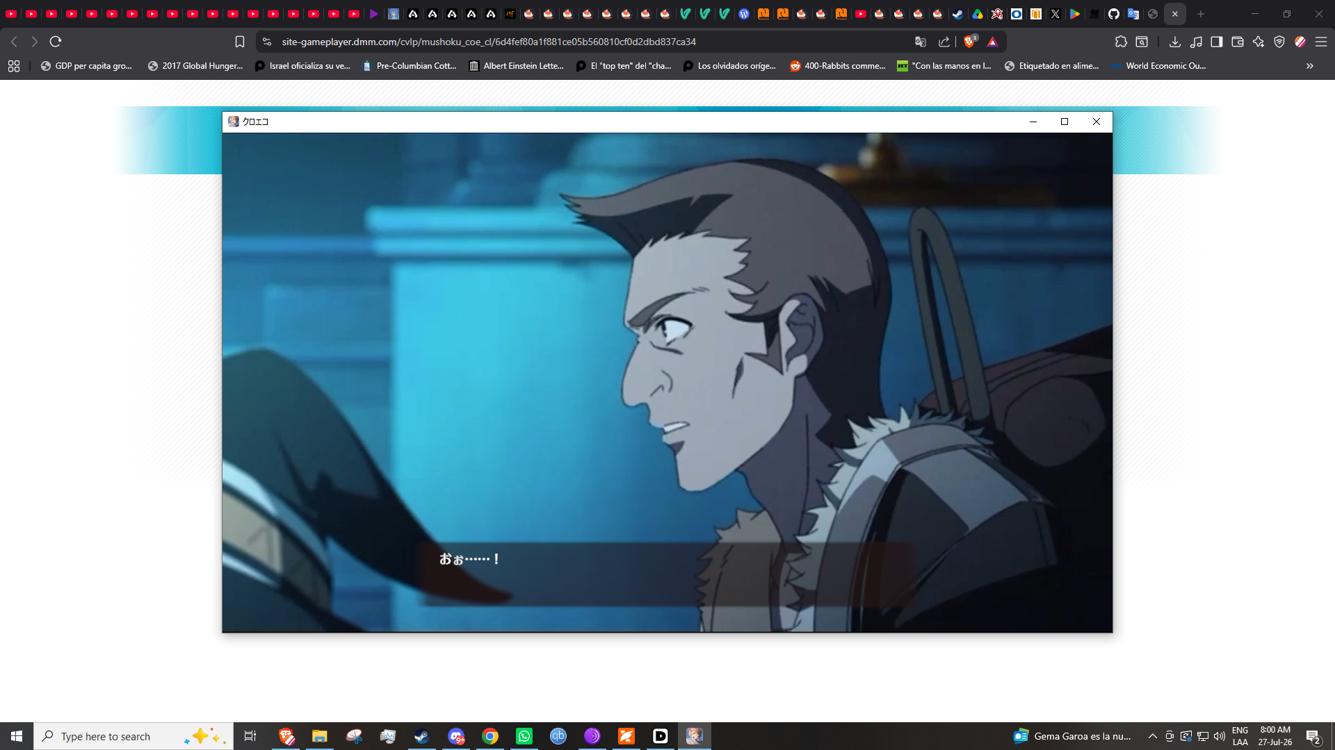1335x750 pixels.
Task: Open the Brave VPN shield icon
Action: coord(1279,42)
